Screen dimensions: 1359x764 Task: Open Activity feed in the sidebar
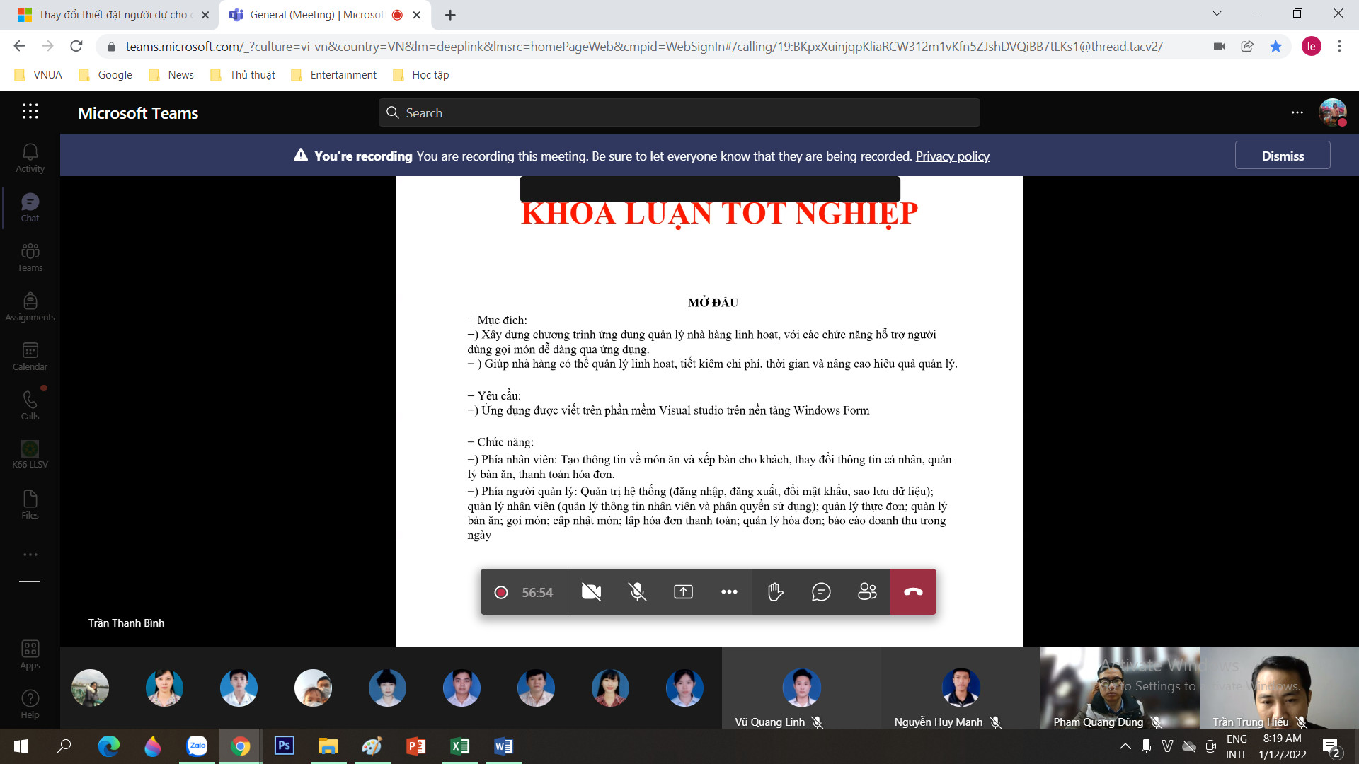(x=30, y=158)
